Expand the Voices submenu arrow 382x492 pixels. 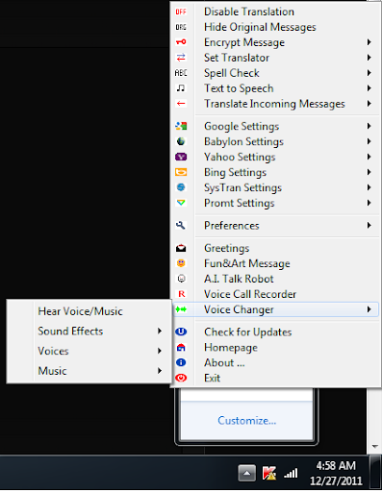pyautogui.click(x=160, y=351)
